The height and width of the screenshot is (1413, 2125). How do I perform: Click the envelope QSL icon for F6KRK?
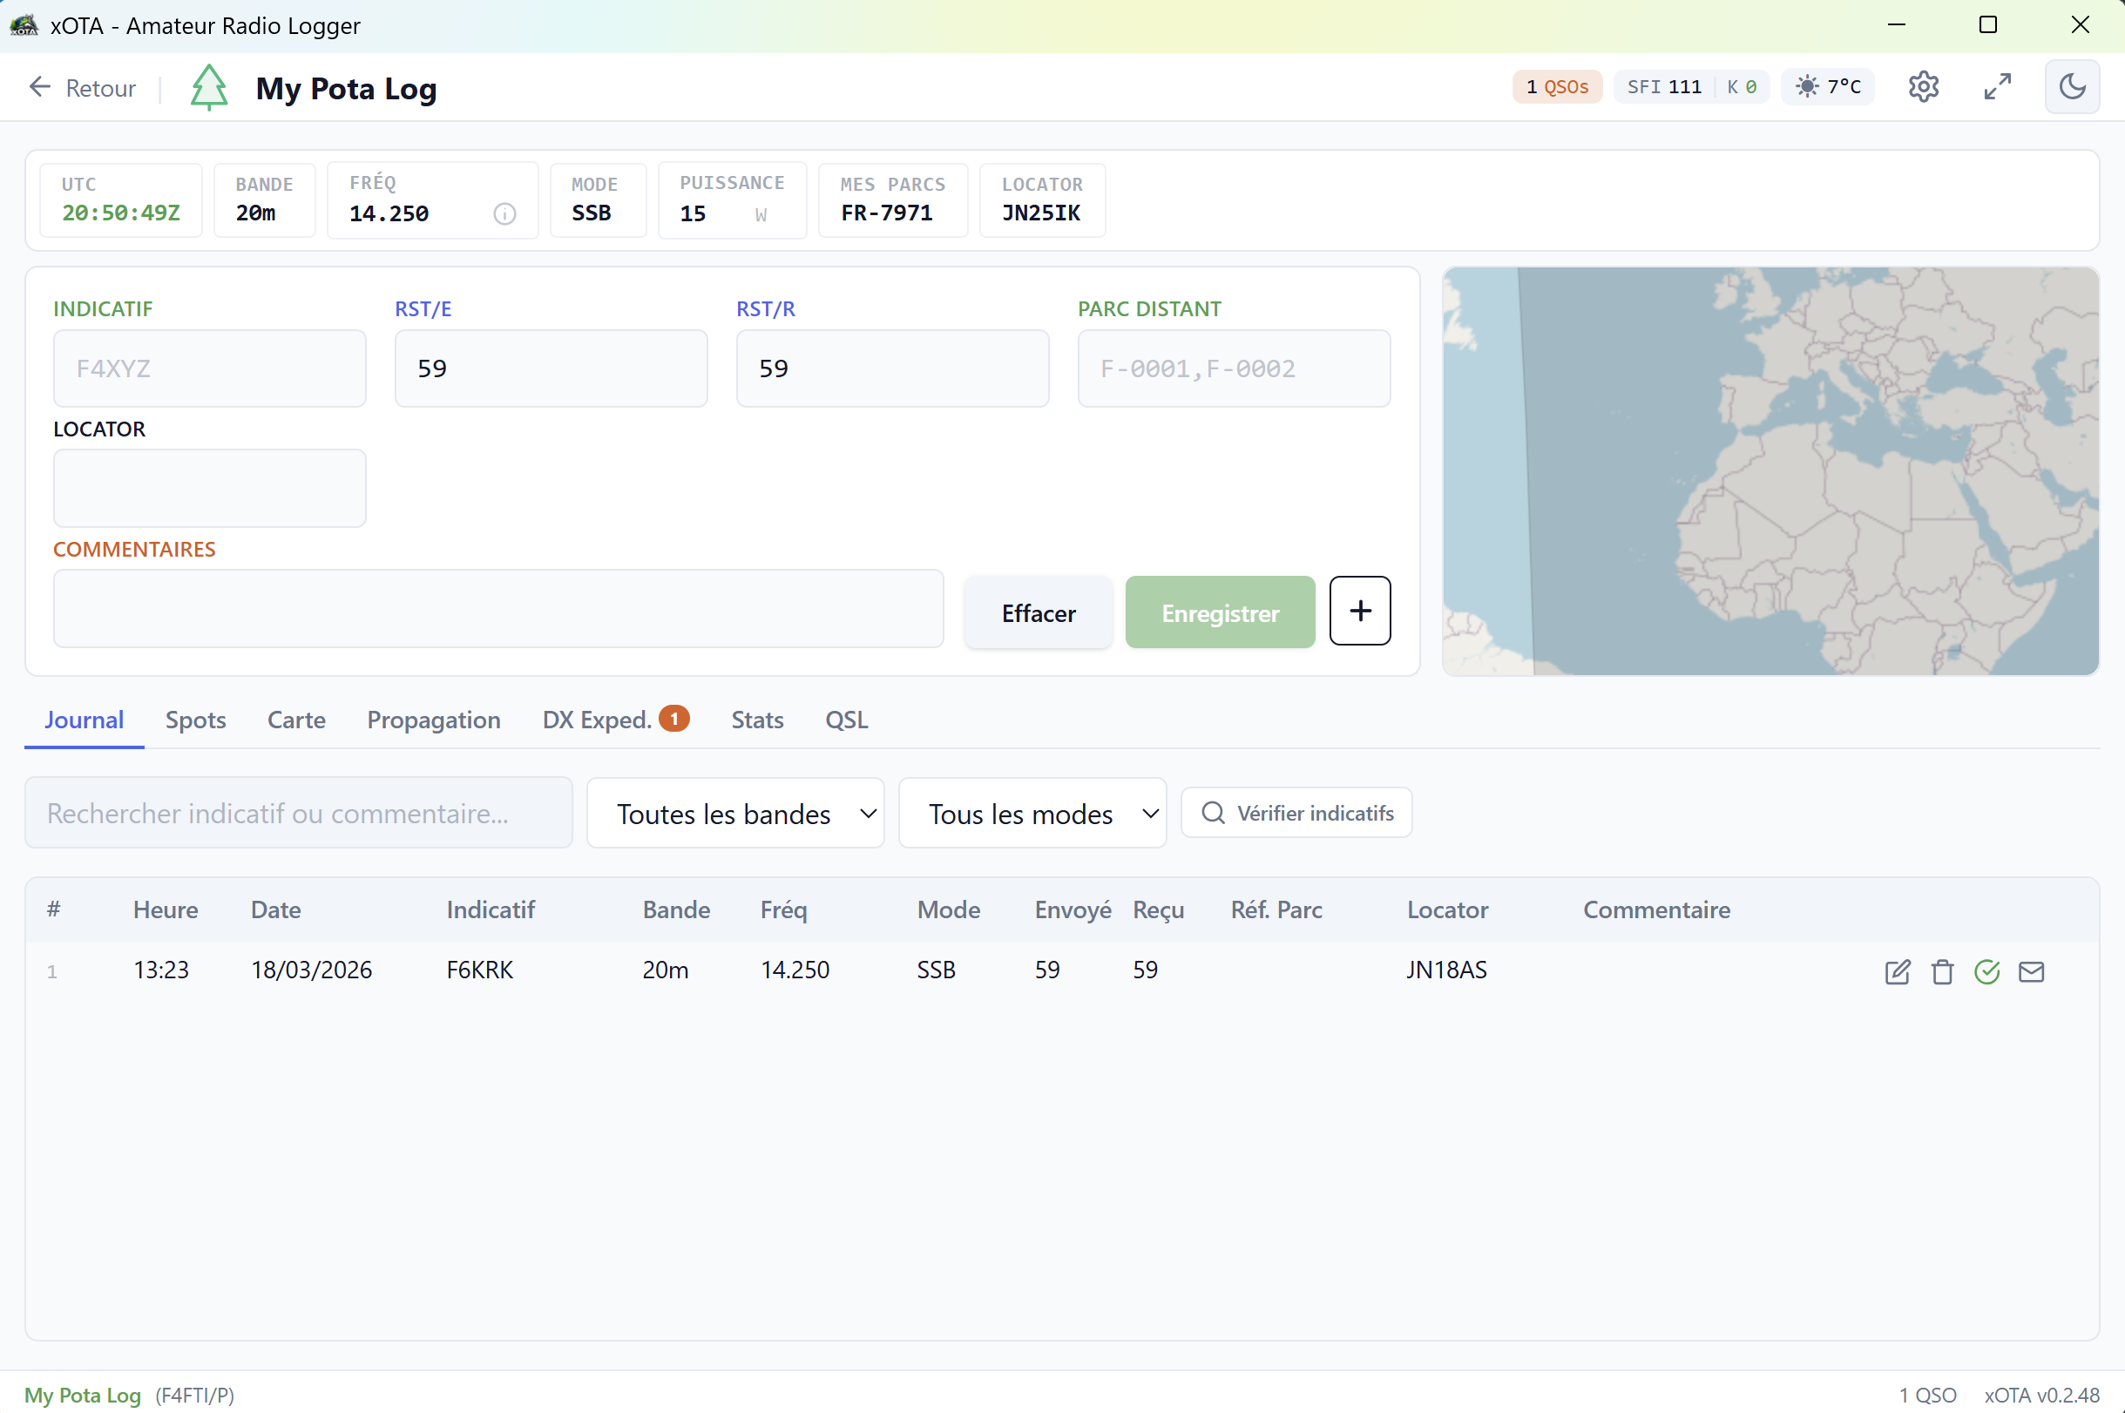click(x=2031, y=971)
